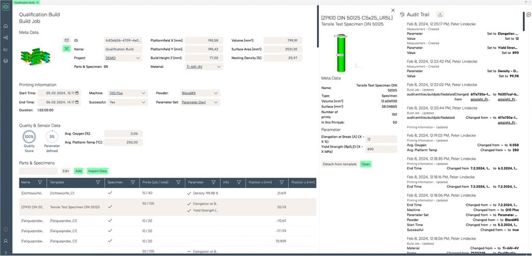Toggle Specimen checkmark in Dichtewürfel_C1 row
532x256 pixels.
tap(110, 193)
